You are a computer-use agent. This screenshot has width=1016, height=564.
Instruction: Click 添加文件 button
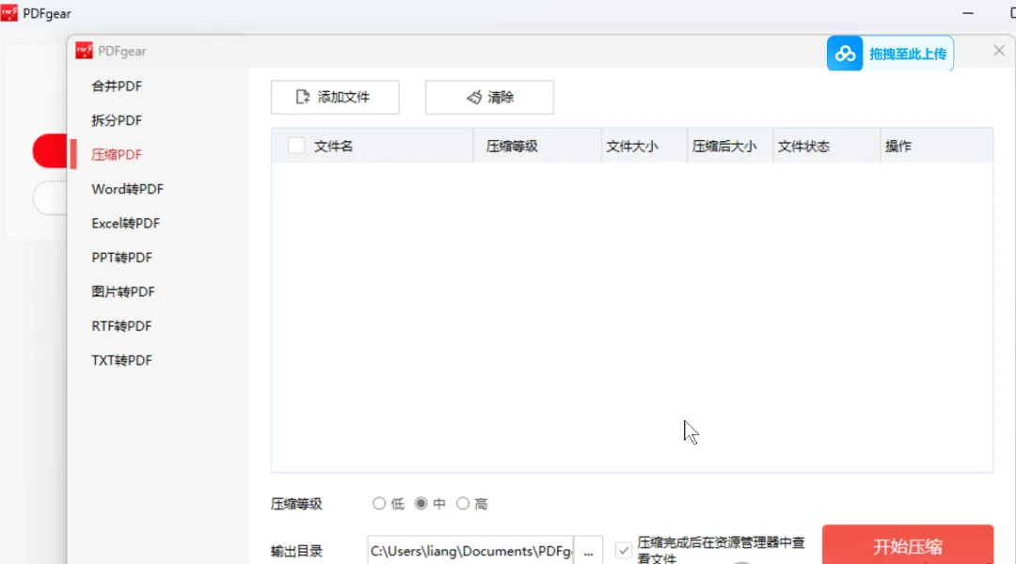[x=335, y=97]
